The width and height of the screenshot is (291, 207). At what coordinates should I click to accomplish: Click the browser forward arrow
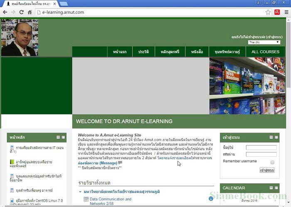[x=13, y=12]
